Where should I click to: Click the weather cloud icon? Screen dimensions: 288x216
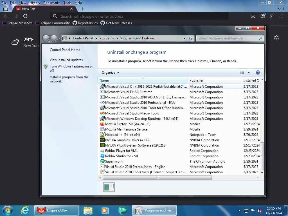pos(15,42)
